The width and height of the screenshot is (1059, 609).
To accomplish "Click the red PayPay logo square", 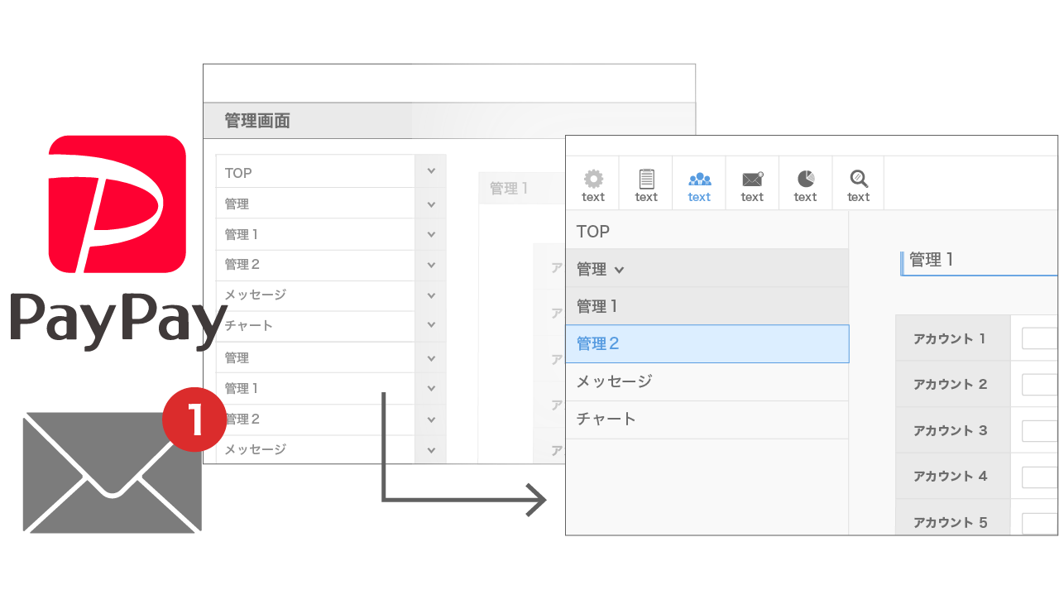I will point(117,204).
